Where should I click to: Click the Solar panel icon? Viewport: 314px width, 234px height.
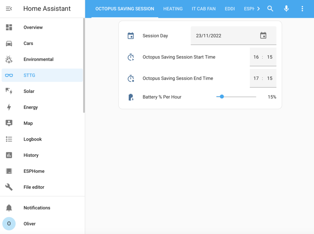[9, 91]
